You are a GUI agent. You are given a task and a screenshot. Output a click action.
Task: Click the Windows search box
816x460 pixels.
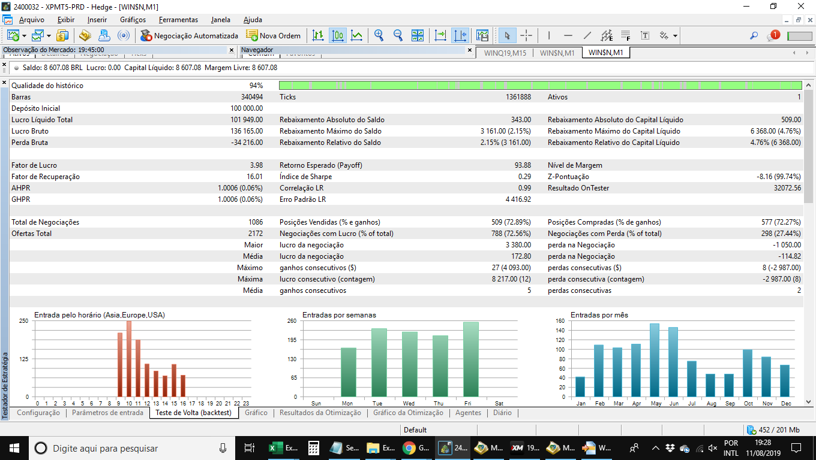point(132,447)
